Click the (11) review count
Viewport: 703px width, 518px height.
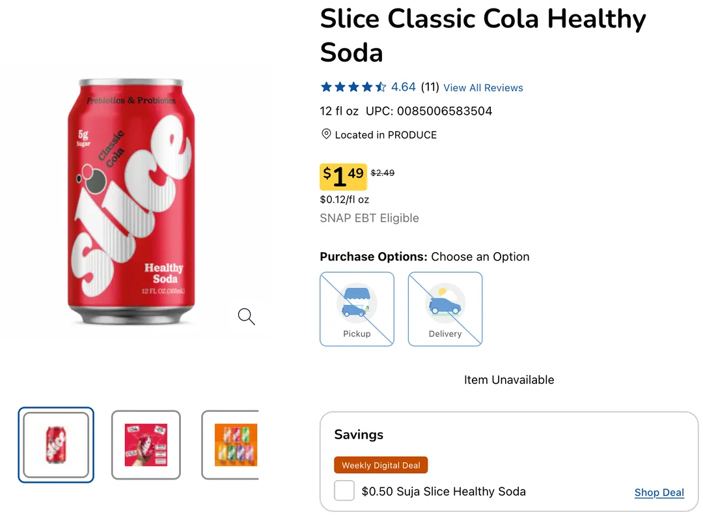(430, 87)
